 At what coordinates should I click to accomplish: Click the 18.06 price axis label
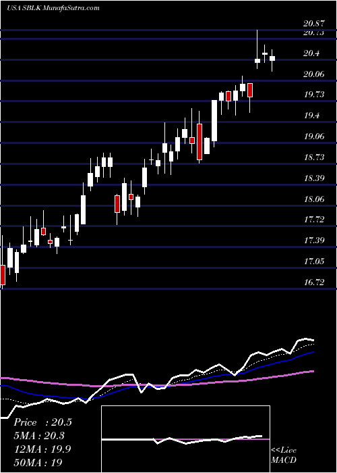coord(314,199)
